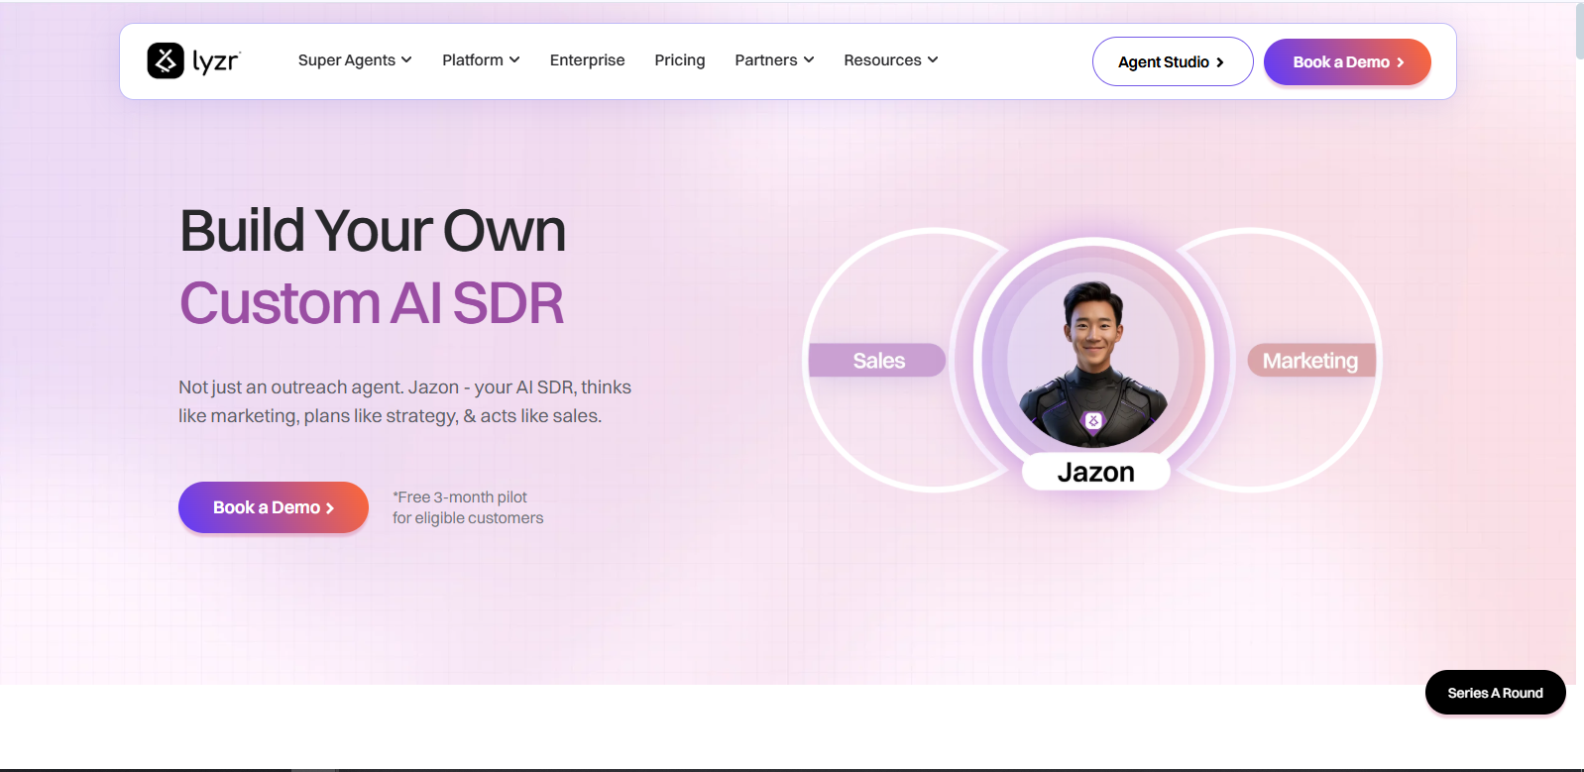Go to the Enterprise page

click(x=588, y=60)
